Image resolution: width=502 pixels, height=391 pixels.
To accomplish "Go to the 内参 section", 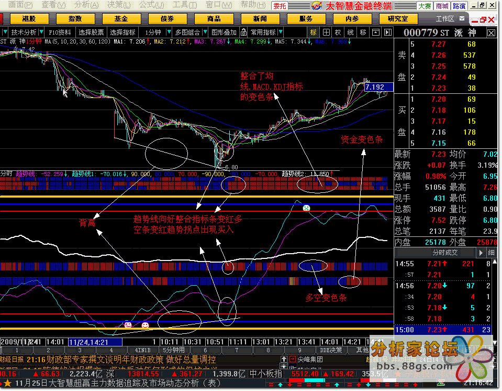I will click(x=352, y=19).
